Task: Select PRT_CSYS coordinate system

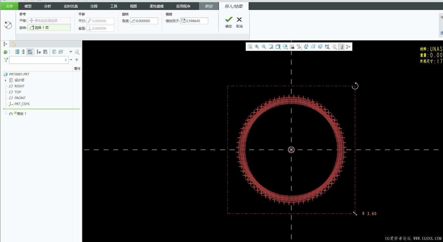Action: click(x=22, y=104)
